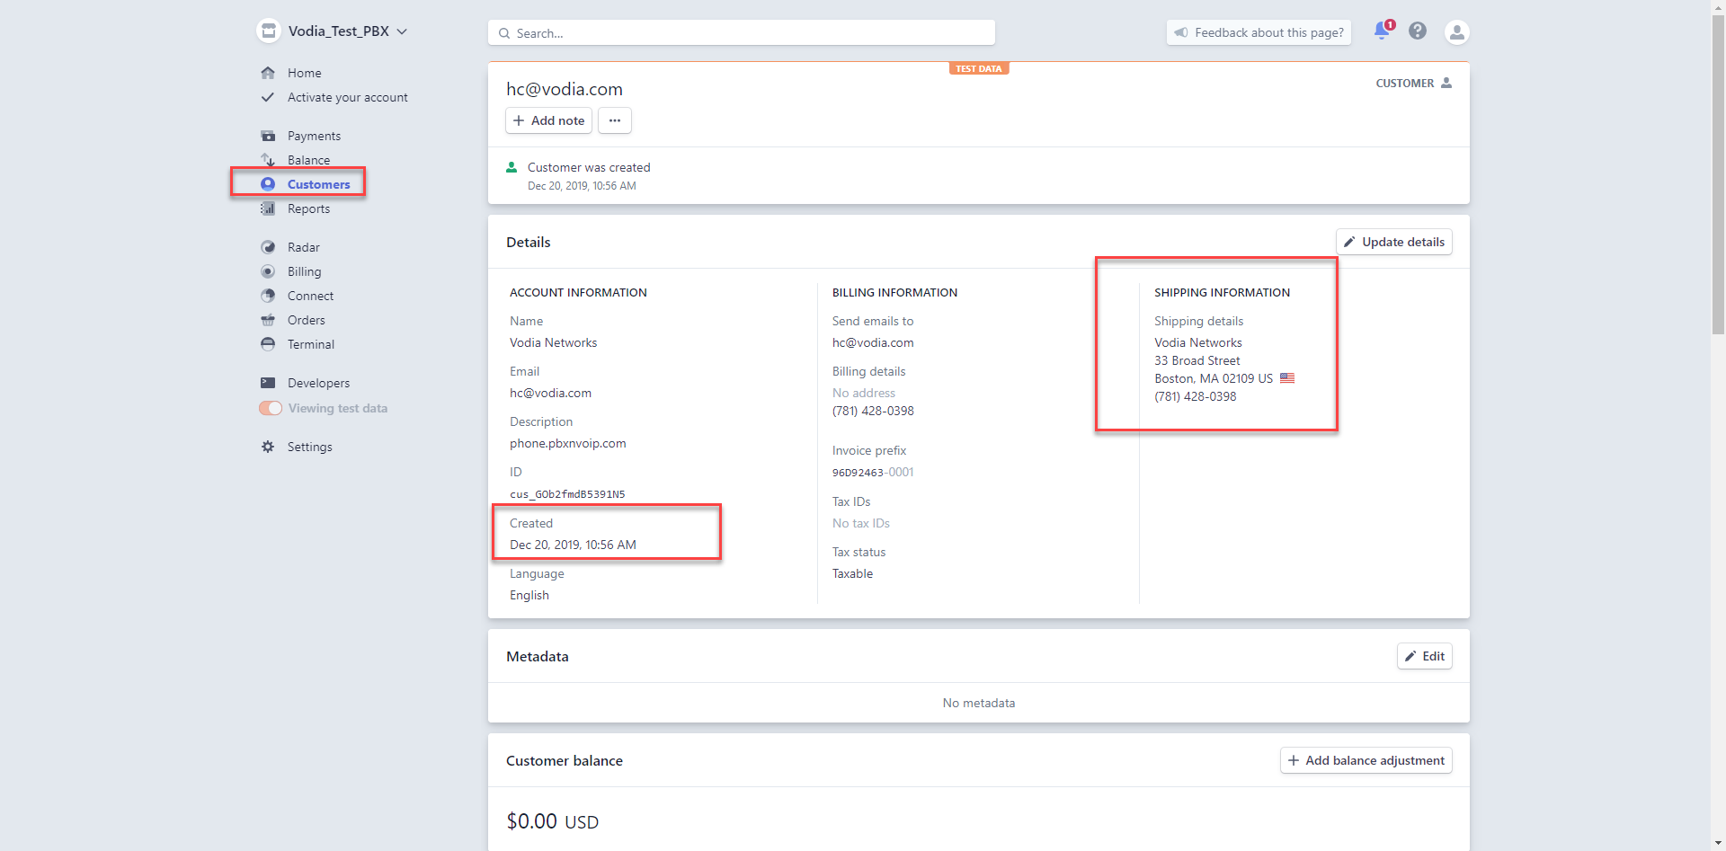Click the Vodia Networks account name value
Screen dimensions: 1726x851
[x=553, y=342]
